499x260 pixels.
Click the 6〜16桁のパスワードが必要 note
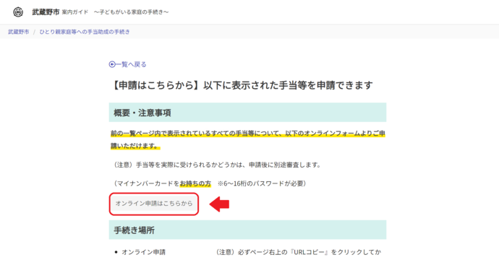tap(262, 183)
